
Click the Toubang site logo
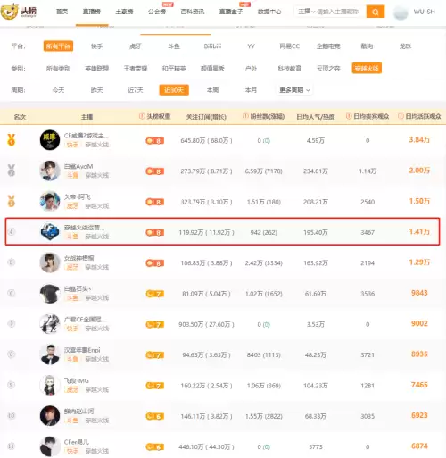[x=19, y=12]
